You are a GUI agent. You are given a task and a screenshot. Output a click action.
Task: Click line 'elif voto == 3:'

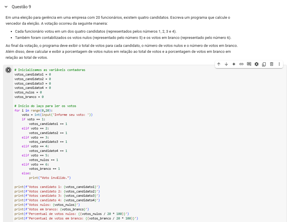35,137
